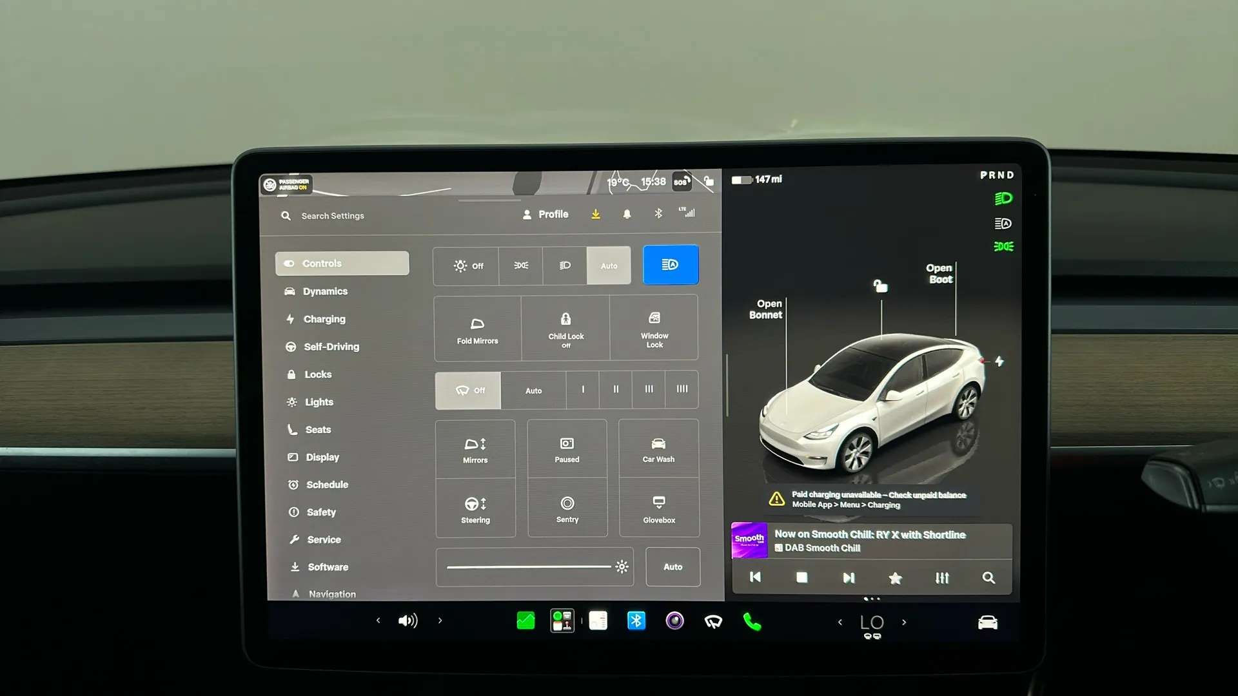The width and height of the screenshot is (1238, 696).
Task: Toggle Child Lock
Action: 565,329
